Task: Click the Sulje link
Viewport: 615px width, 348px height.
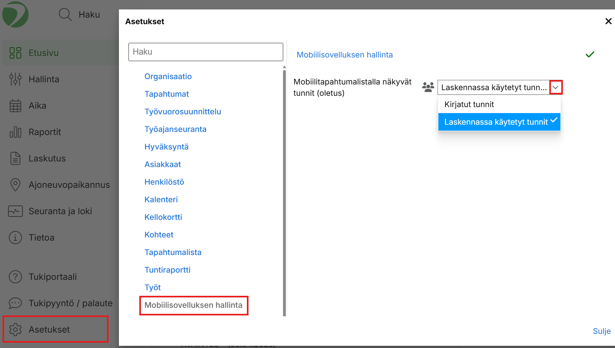Action: (x=601, y=331)
